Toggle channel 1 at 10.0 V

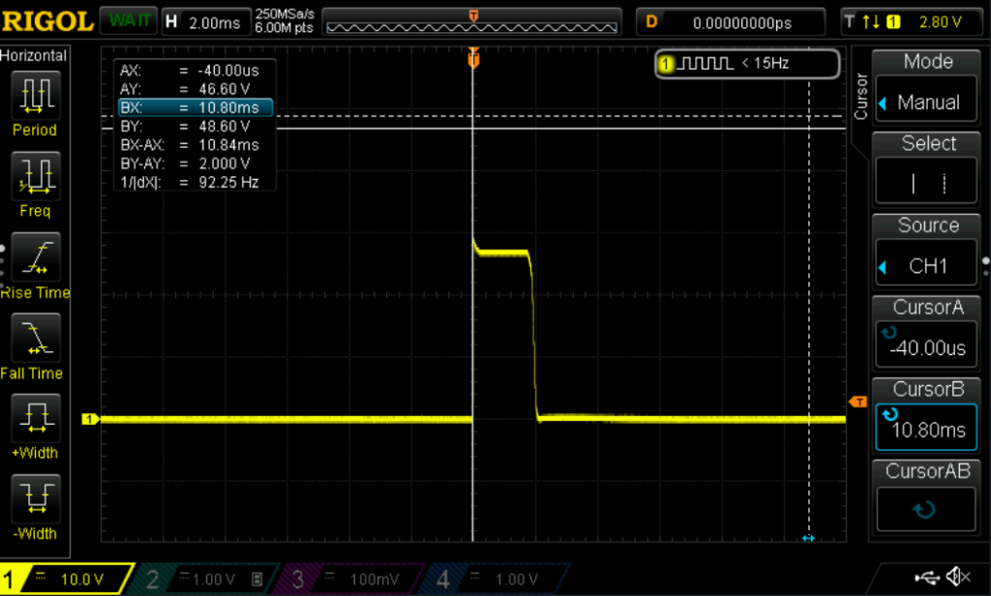click(x=66, y=579)
